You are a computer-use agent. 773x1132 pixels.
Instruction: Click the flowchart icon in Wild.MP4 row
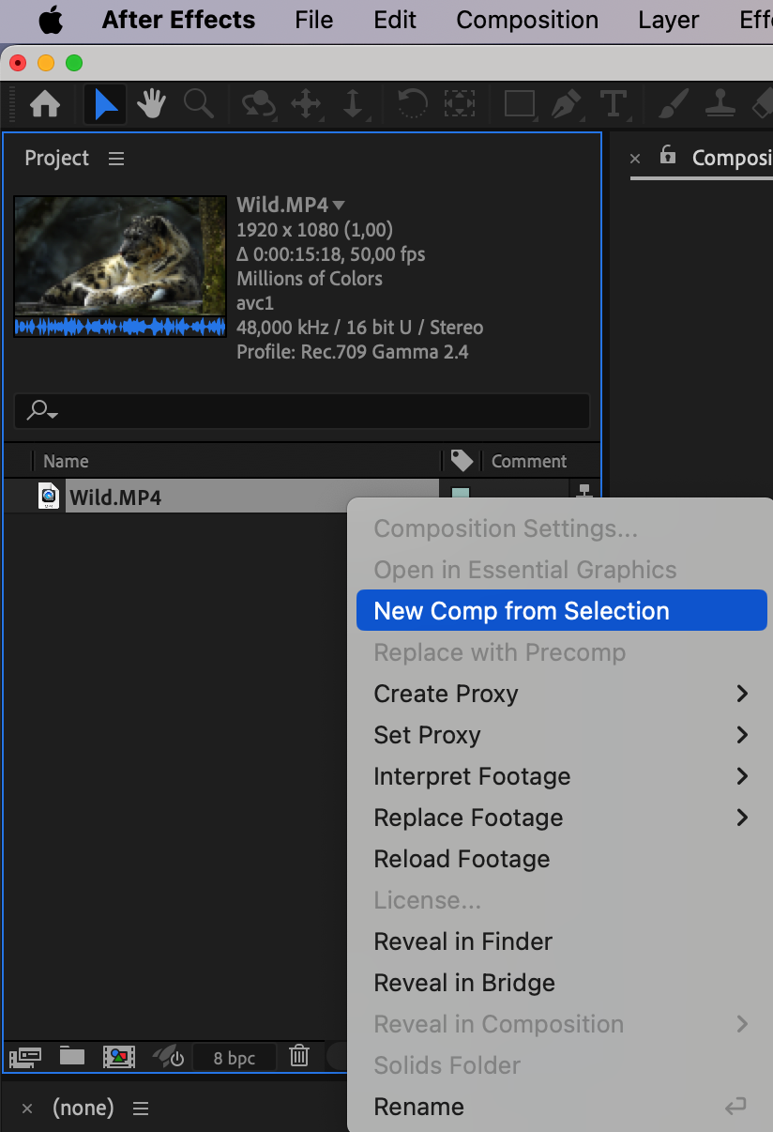point(584,492)
